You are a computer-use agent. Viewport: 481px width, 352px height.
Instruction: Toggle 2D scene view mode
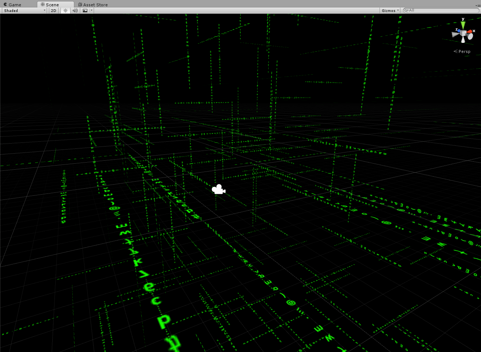tap(53, 10)
